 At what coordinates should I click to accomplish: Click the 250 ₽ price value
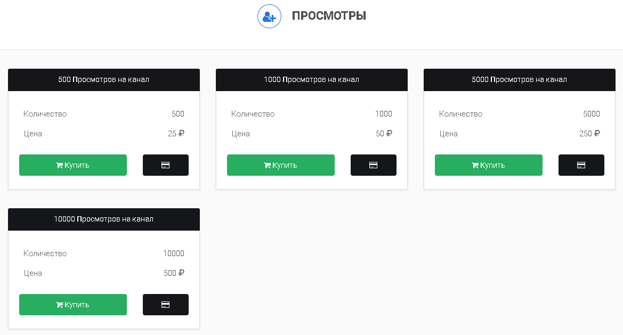589,133
